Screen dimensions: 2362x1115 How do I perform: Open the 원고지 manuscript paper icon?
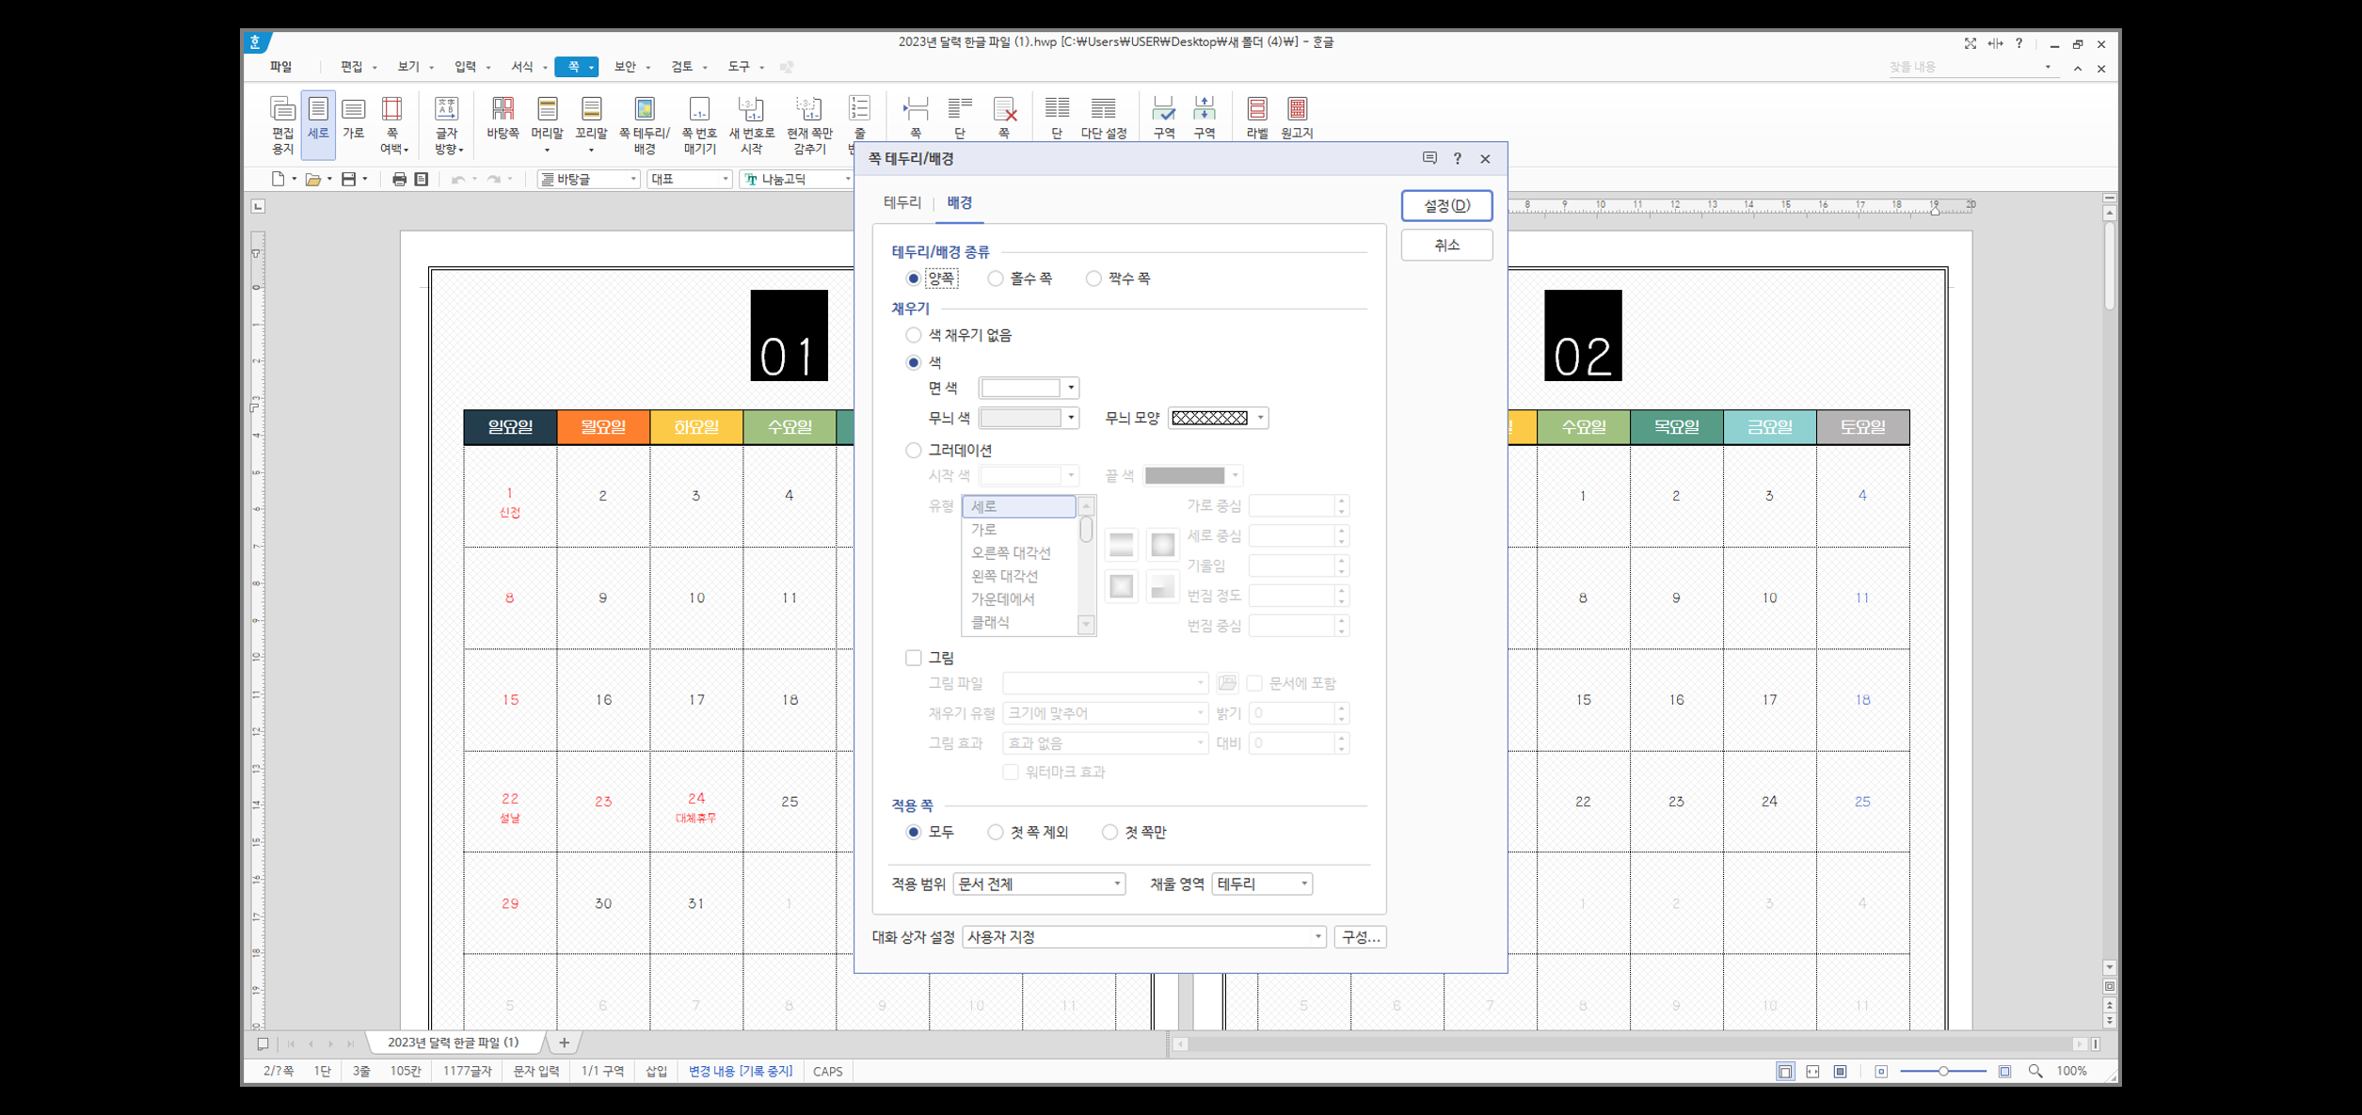[1297, 119]
